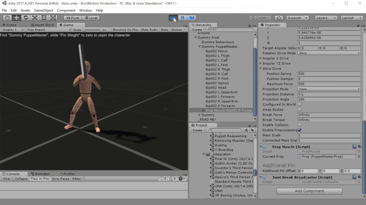This screenshot has height=205, width=366.
Task: Enable Swap Bodies checkbox
Action: pos(299,110)
